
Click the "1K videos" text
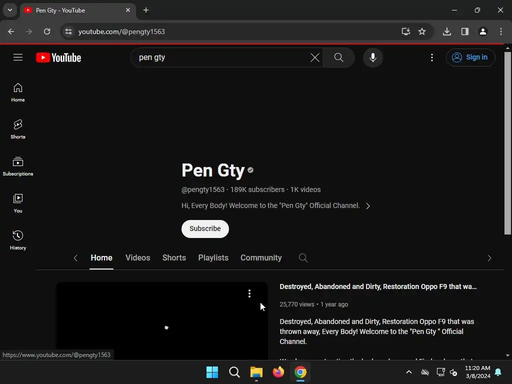tap(305, 189)
